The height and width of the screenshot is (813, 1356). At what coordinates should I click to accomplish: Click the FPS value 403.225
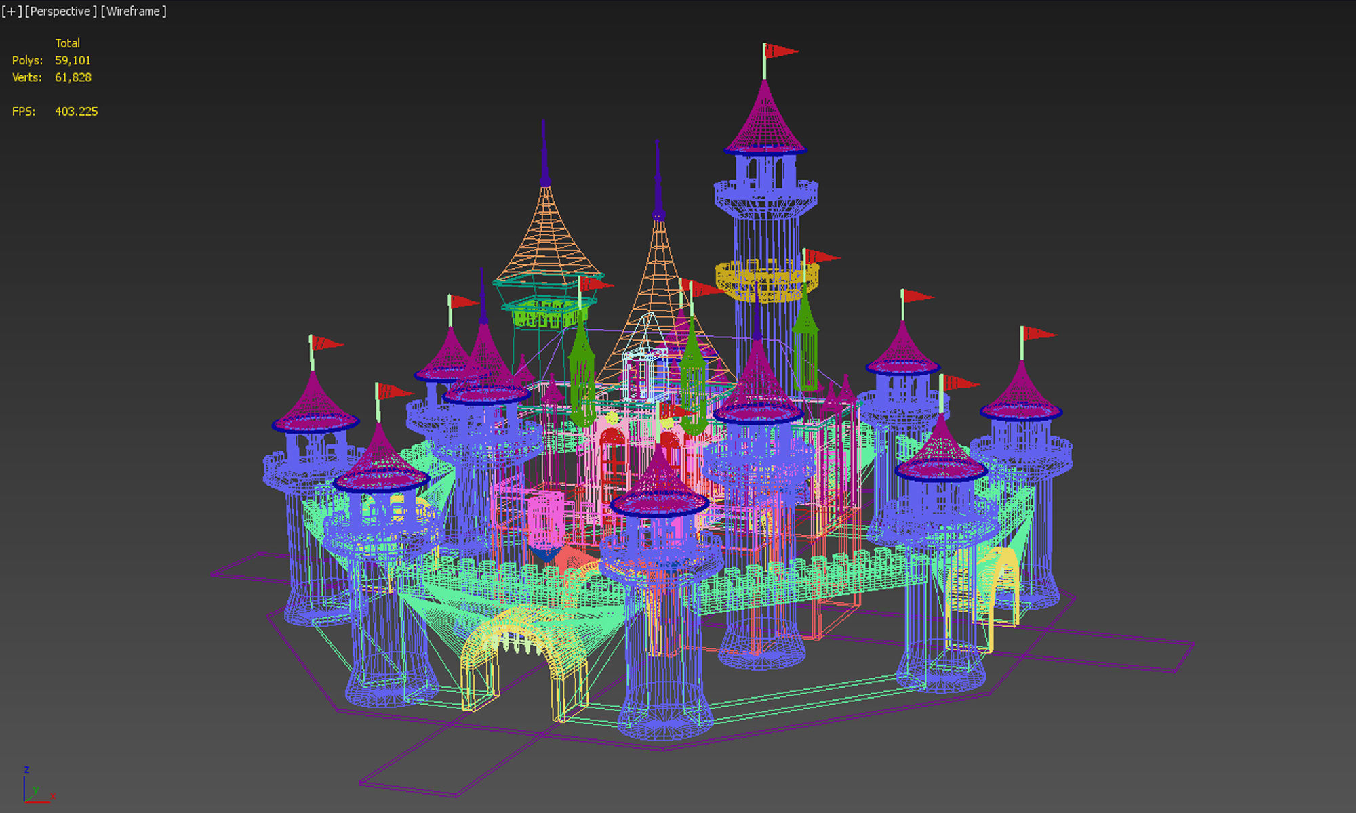coord(76,111)
